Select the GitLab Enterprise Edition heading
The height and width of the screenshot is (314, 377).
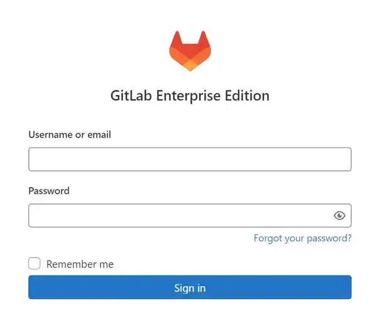[190, 95]
